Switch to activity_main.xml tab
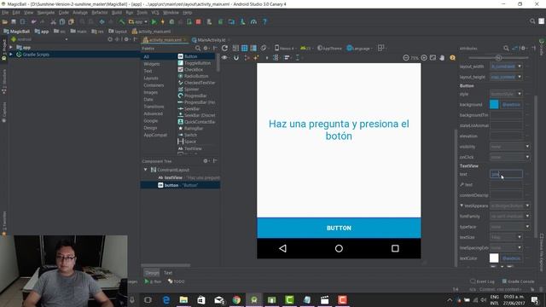Viewport: 546px width, 307px height. coord(165,40)
